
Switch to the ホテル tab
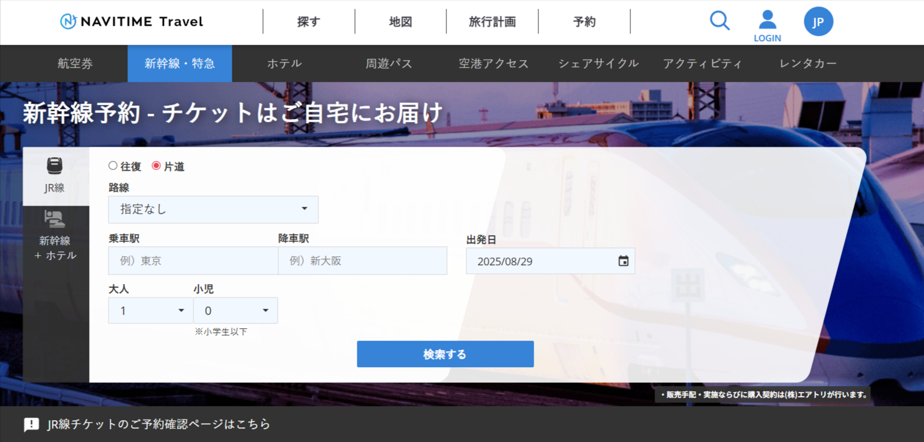tap(284, 64)
